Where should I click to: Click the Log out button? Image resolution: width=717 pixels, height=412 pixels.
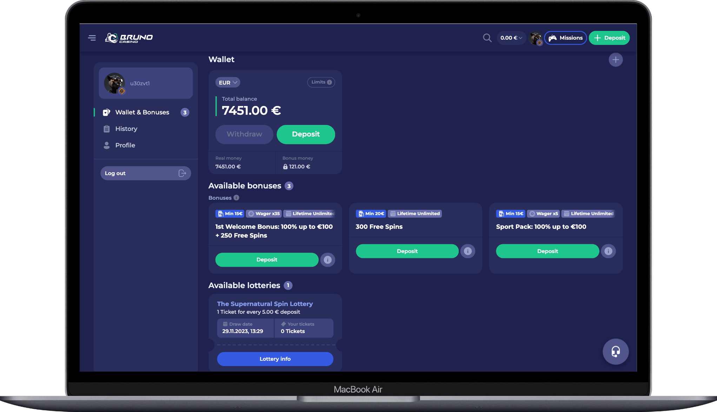click(x=145, y=173)
